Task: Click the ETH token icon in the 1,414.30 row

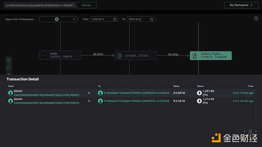Action: (199, 101)
